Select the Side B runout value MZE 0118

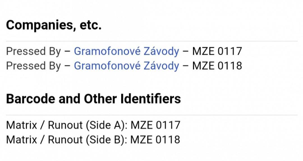[155, 139]
